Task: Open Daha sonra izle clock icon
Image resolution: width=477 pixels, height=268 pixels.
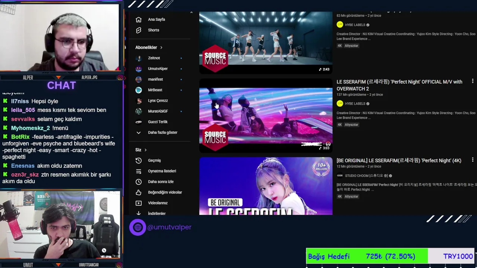Action: pos(139,182)
